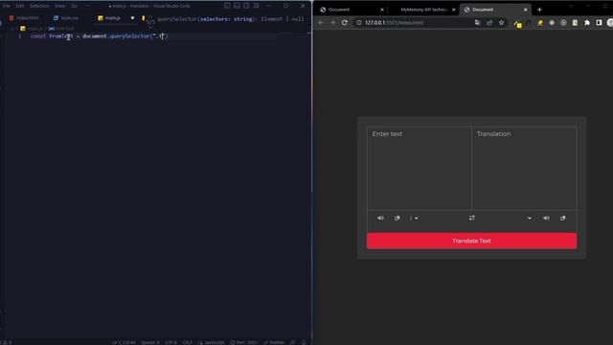The image size is (613, 345).
Task: Click the unsaved dot on main.js tab
Action: click(x=132, y=18)
